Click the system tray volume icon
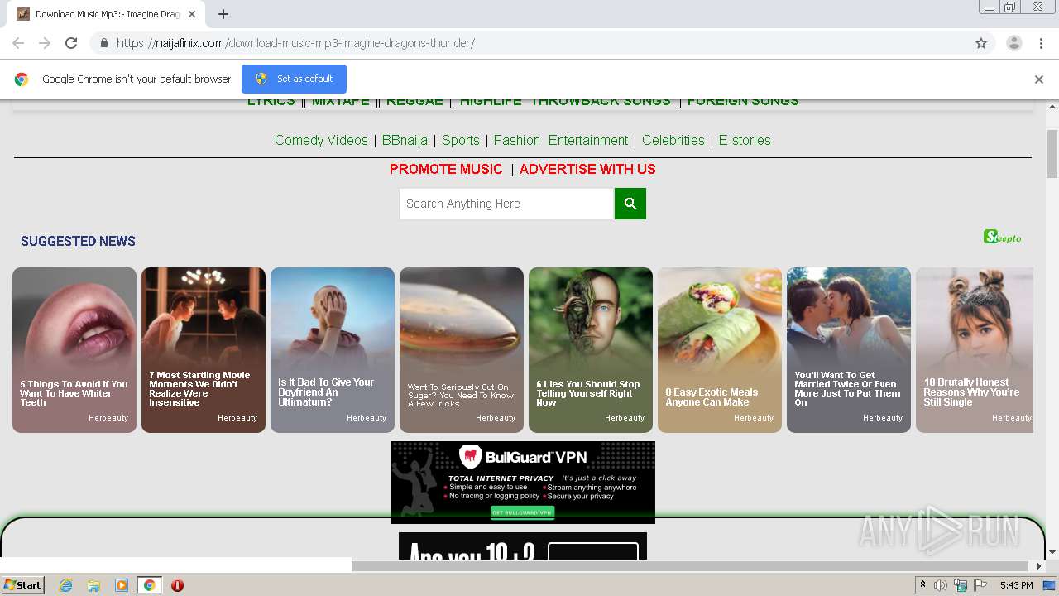 coord(941,585)
